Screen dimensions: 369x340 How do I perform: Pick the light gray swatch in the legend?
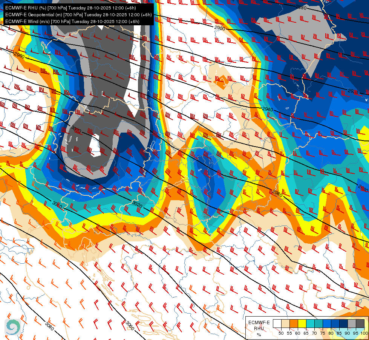pyautogui.click(x=352, y=324)
